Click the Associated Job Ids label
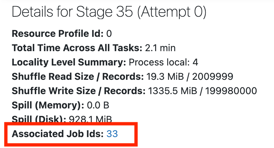Image resolution: width=274 pixels, height=148 pixels. (57, 134)
